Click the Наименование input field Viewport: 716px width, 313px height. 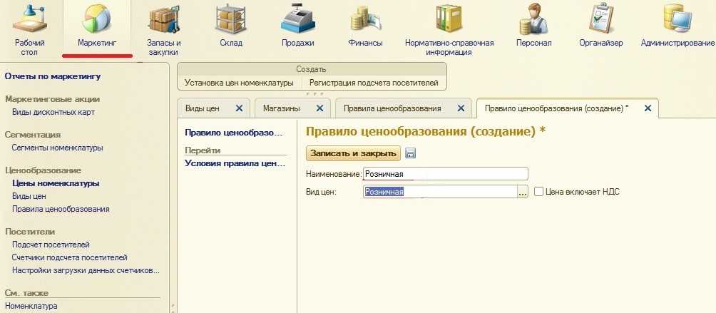[445, 174]
